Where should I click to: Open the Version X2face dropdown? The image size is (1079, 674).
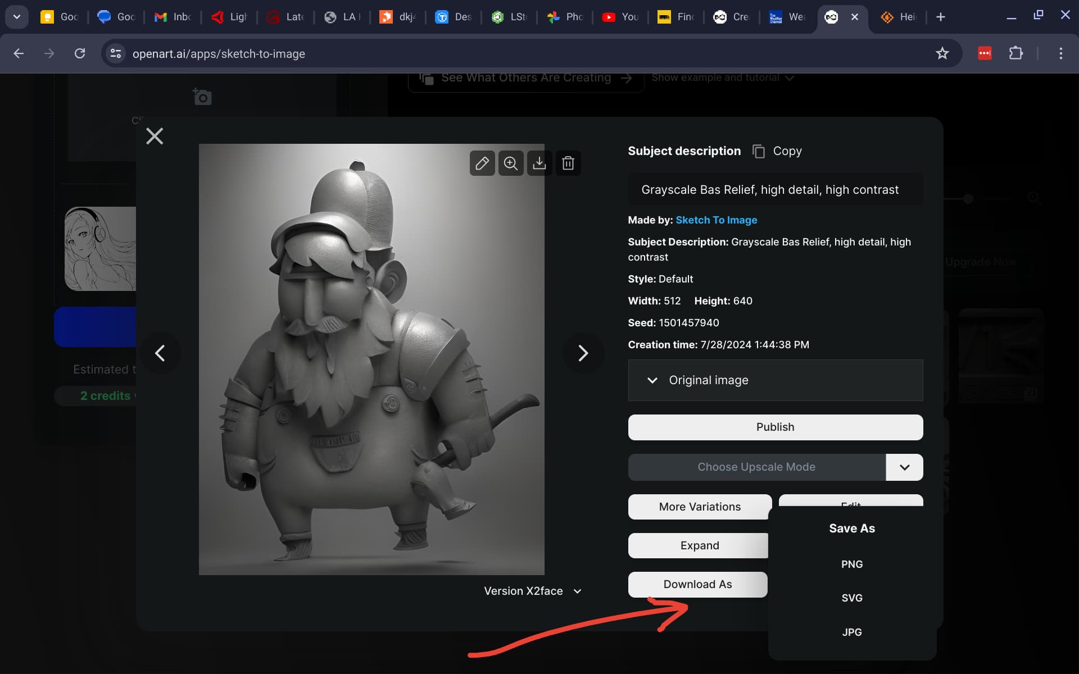pyautogui.click(x=533, y=591)
